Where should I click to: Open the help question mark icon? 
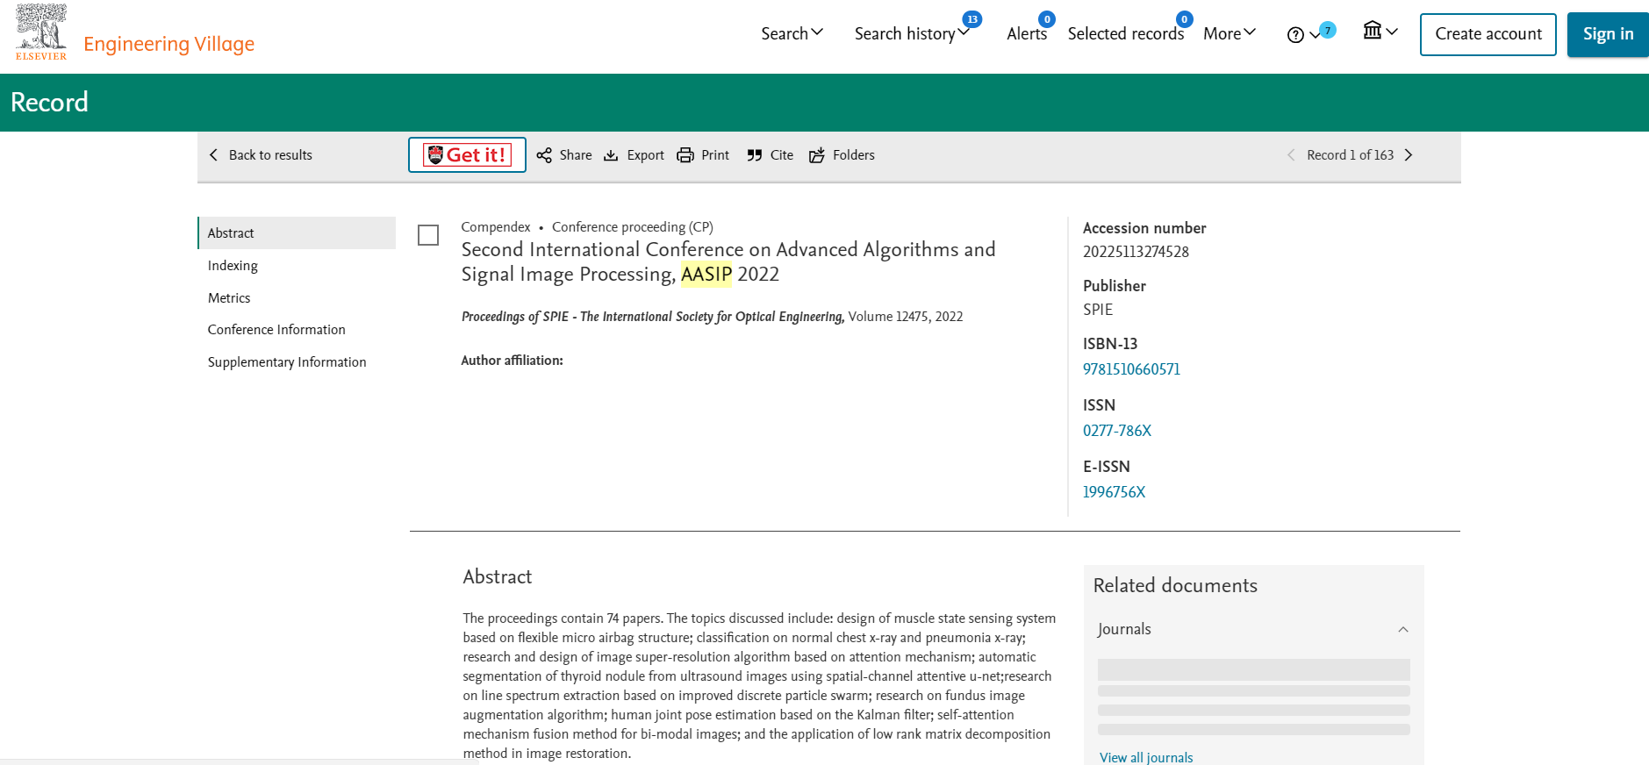coord(1295,35)
